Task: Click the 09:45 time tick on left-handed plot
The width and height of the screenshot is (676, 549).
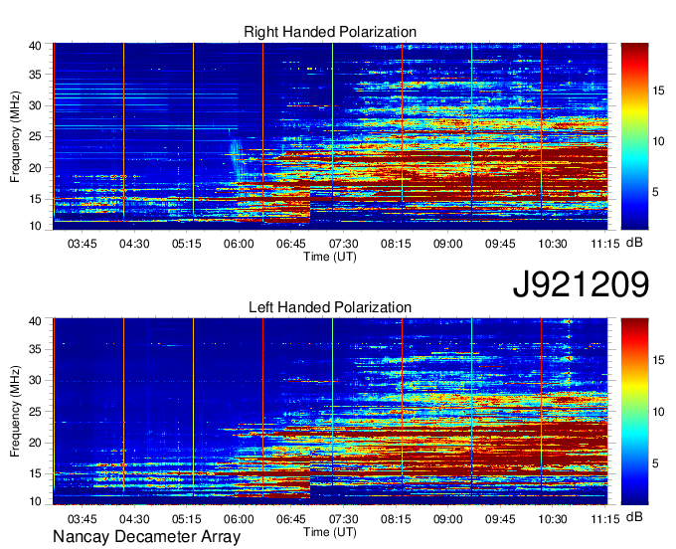Action: [x=500, y=518]
